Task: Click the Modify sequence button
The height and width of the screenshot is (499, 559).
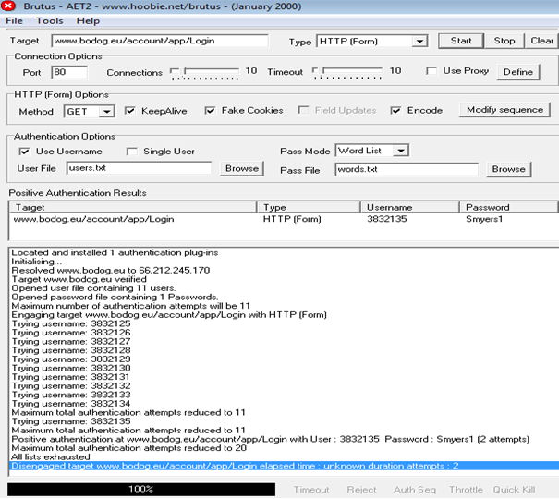Action: click(504, 110)
